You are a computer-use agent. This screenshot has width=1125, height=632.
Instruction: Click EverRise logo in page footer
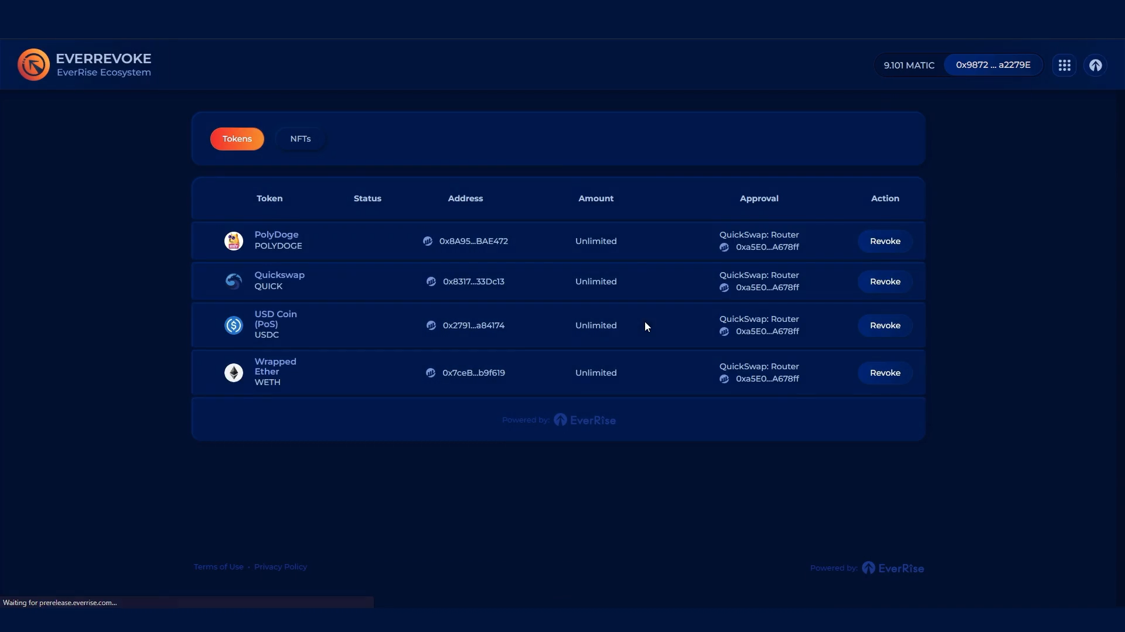(x=892, y=568)
